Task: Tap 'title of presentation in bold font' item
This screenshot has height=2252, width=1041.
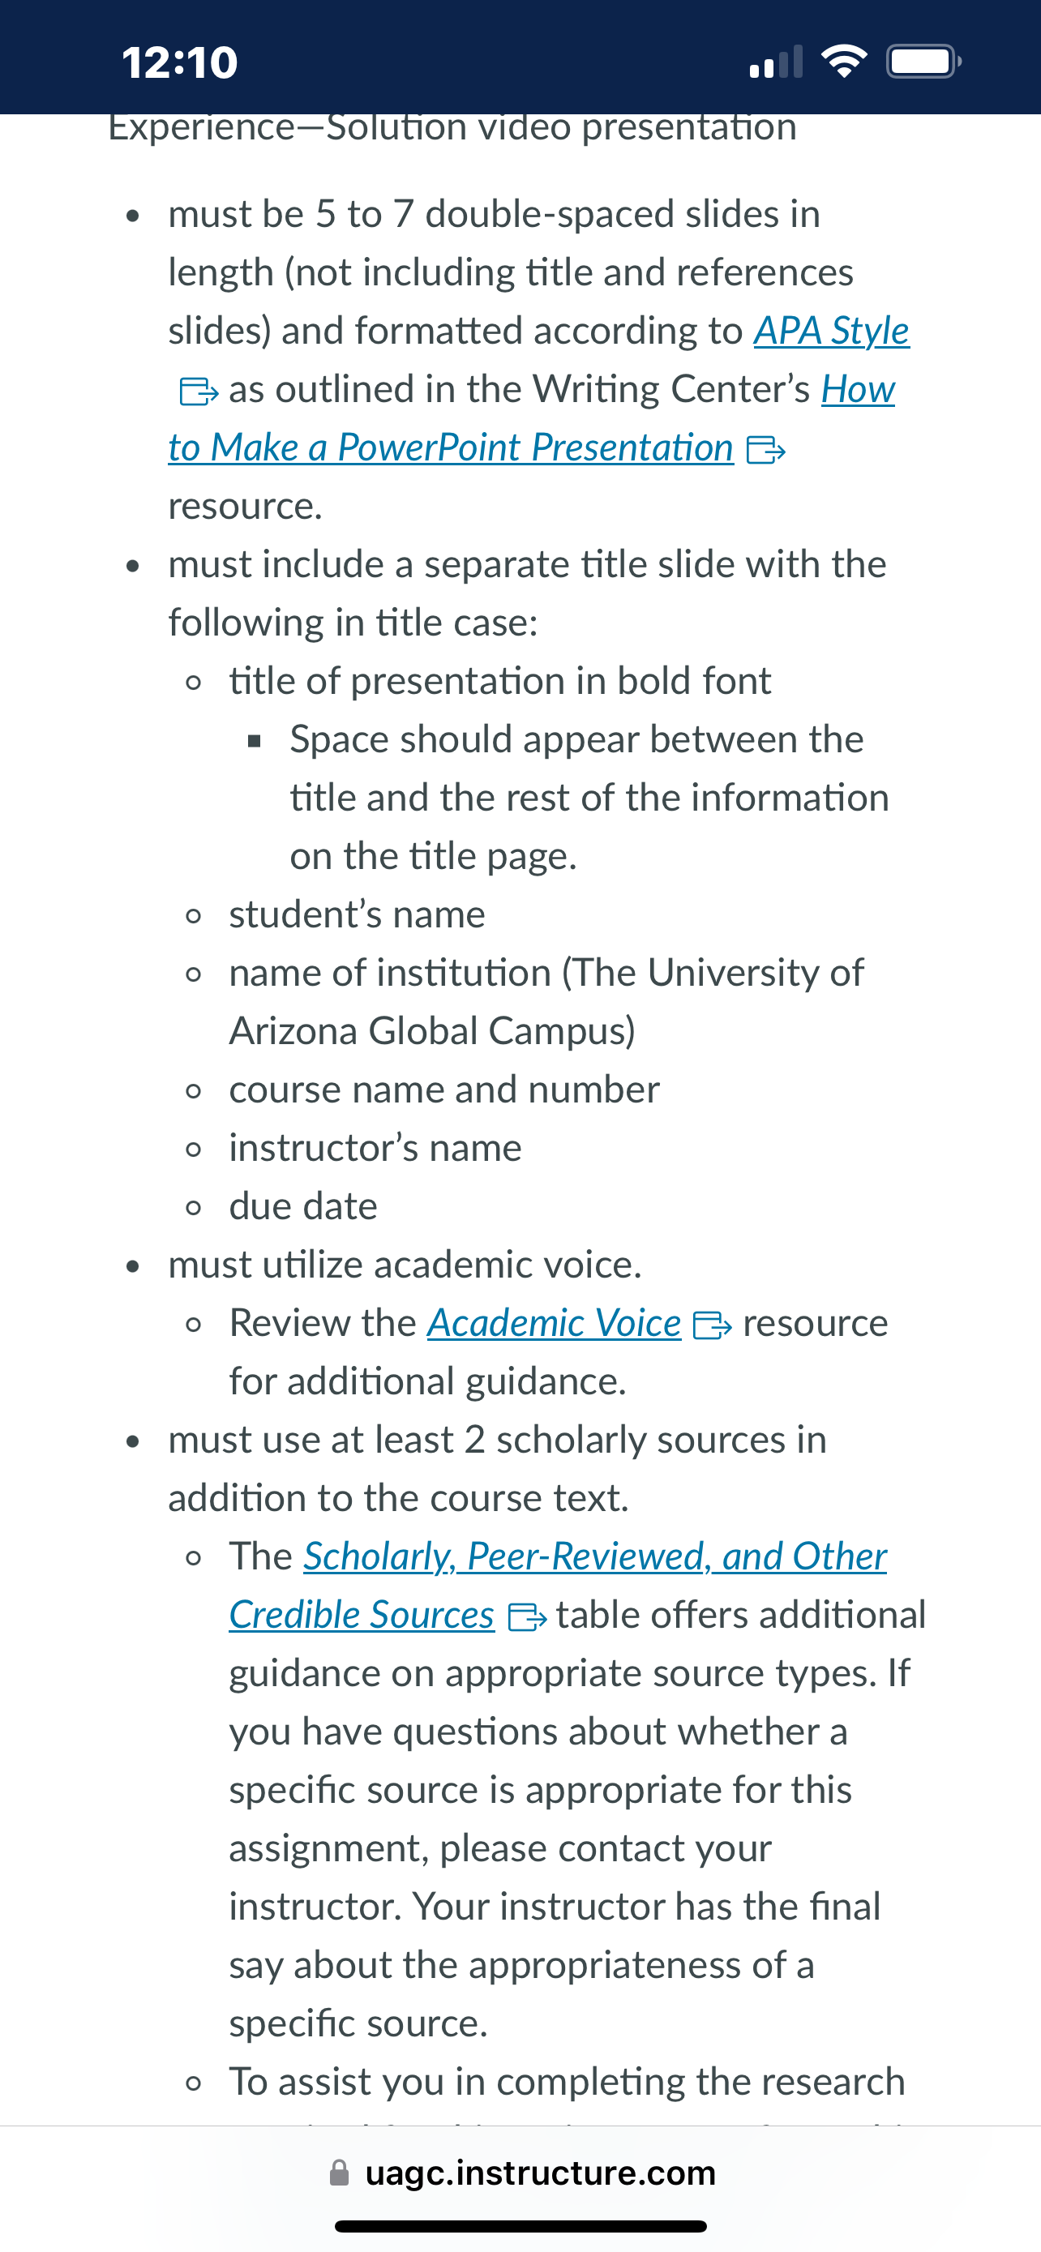Action: [500, 681]
